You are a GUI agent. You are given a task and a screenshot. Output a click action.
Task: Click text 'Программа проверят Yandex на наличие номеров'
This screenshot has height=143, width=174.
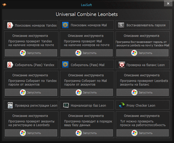(x=31, y=43)
